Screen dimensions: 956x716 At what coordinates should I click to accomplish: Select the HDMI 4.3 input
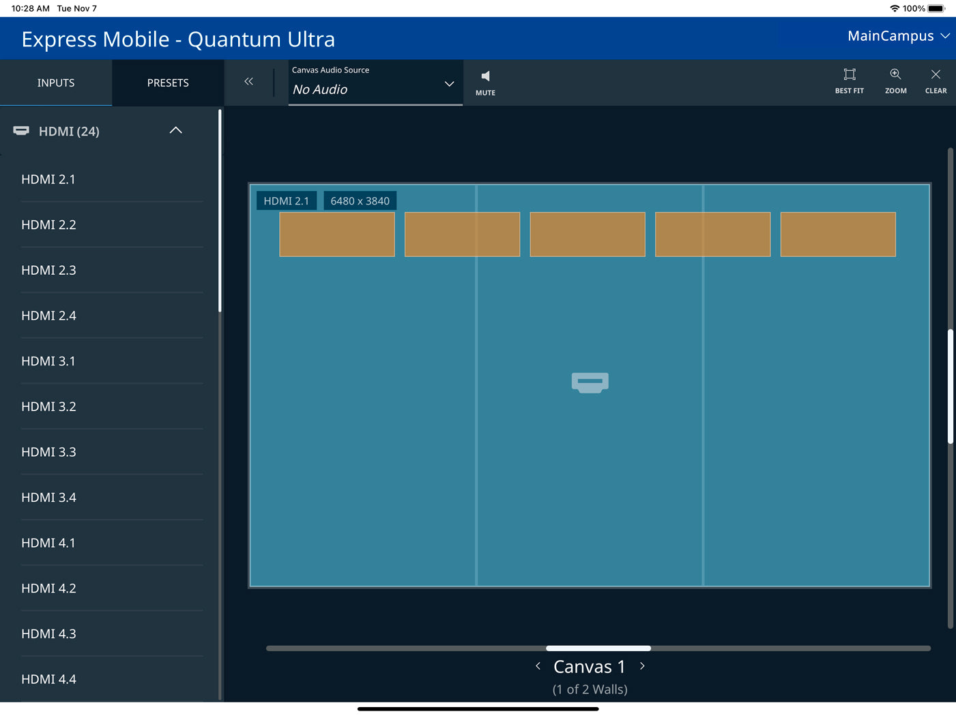[x=112, y=633]
